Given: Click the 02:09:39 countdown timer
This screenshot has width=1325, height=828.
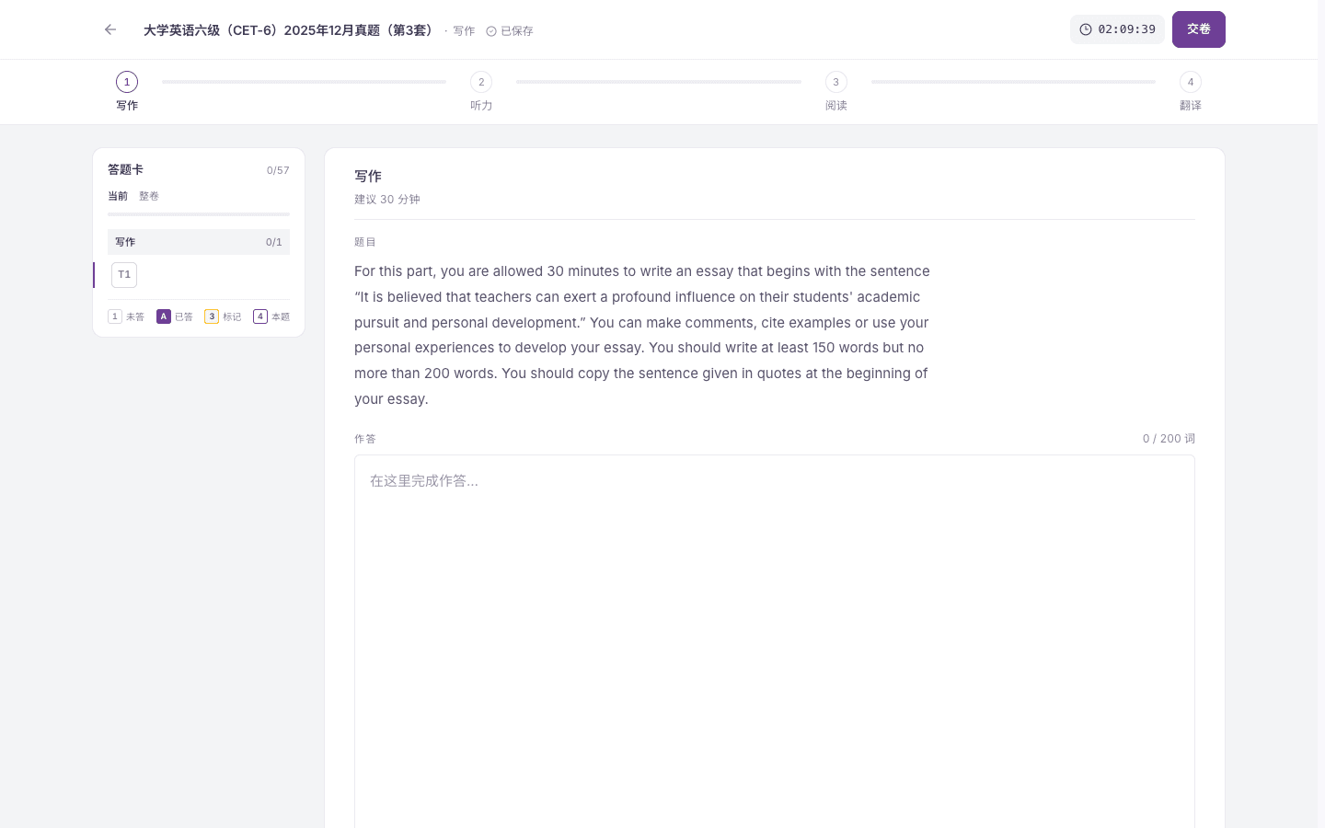Looking at the screenshot, I should click(1117, 29).
